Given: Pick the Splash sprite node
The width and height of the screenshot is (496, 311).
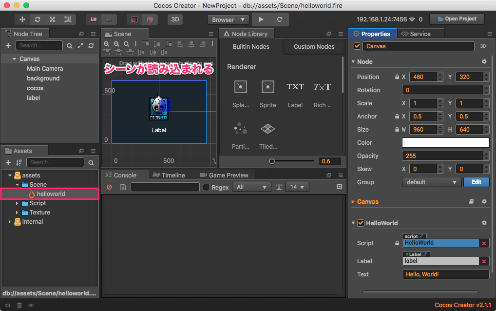Looking at the screenshot, I should (240, 94).
